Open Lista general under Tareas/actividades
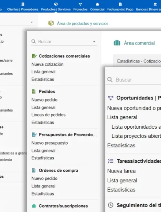This screenshot has width=161, height=212. (x=122, y=181)
